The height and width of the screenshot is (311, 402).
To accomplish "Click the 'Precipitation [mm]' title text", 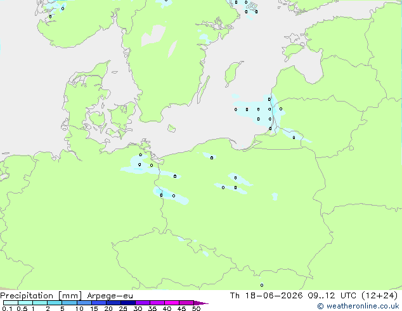I will (x=41, y=296).
